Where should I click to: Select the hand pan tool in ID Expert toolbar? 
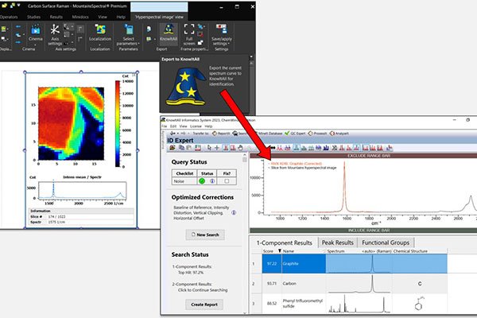pos(240,148)
